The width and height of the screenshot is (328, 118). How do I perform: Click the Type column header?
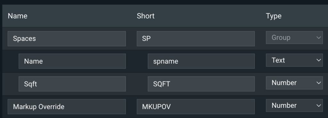[274, 16]
